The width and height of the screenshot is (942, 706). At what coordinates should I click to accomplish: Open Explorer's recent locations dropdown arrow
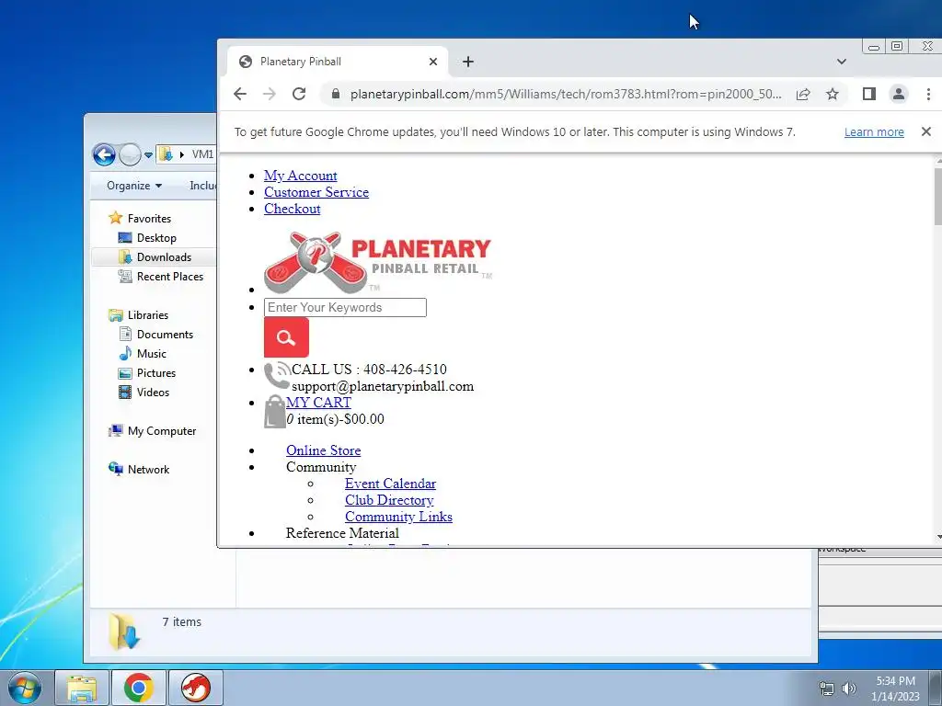point(148,154)
